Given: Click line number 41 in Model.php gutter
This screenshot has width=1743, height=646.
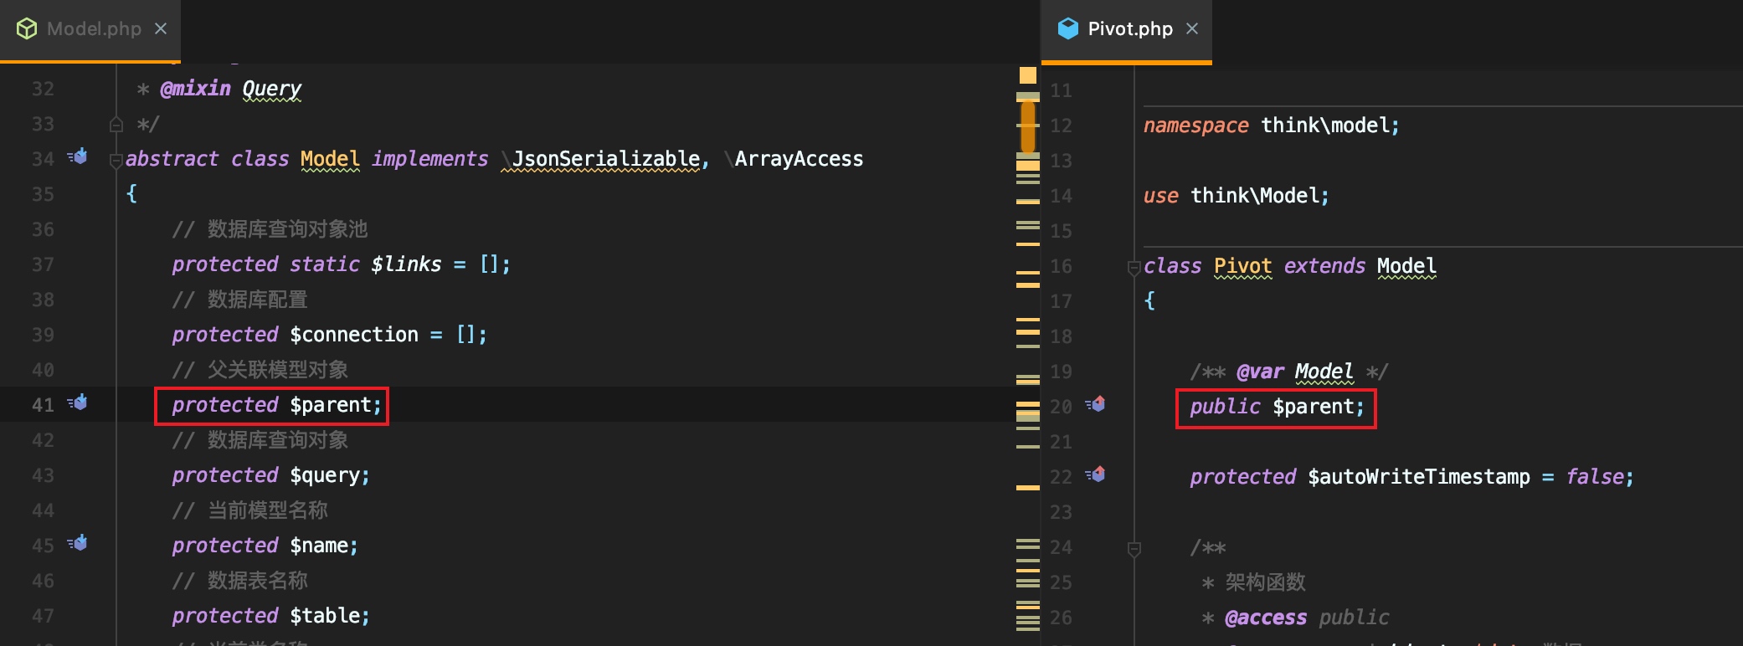Looking at the screenshot, I should [x=43, y=405].
